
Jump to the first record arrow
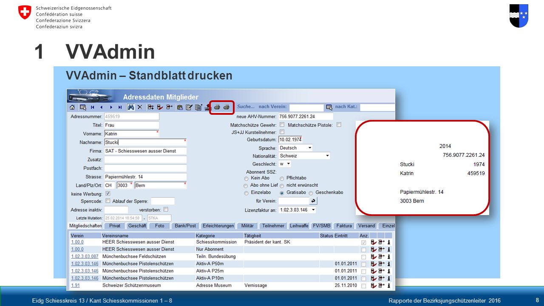tap(92, 107)
